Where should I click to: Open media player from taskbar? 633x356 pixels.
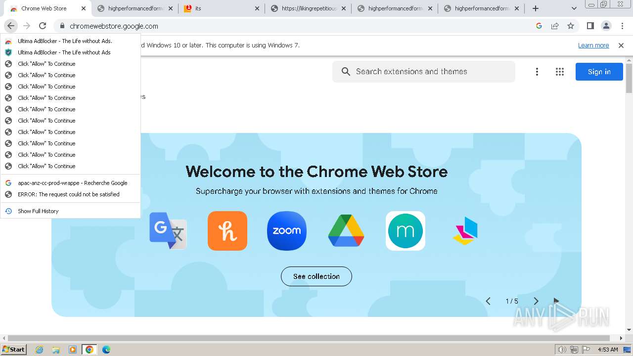73,350
